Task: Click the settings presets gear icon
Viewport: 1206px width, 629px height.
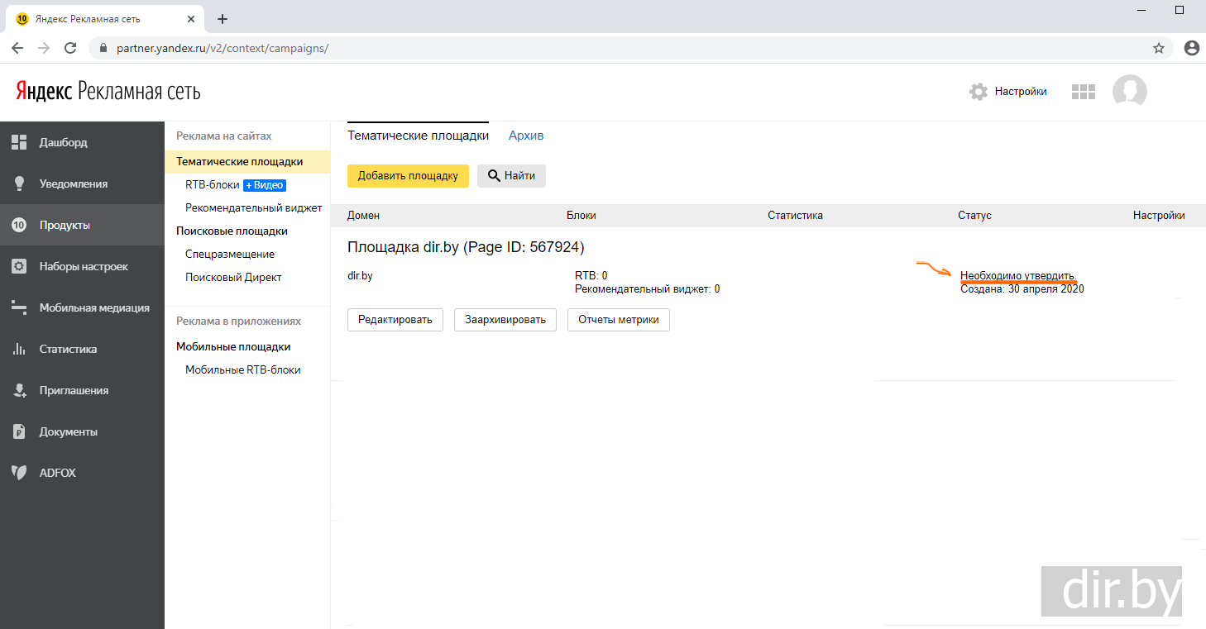Action: pyautogui.click(x=19, y=266)
